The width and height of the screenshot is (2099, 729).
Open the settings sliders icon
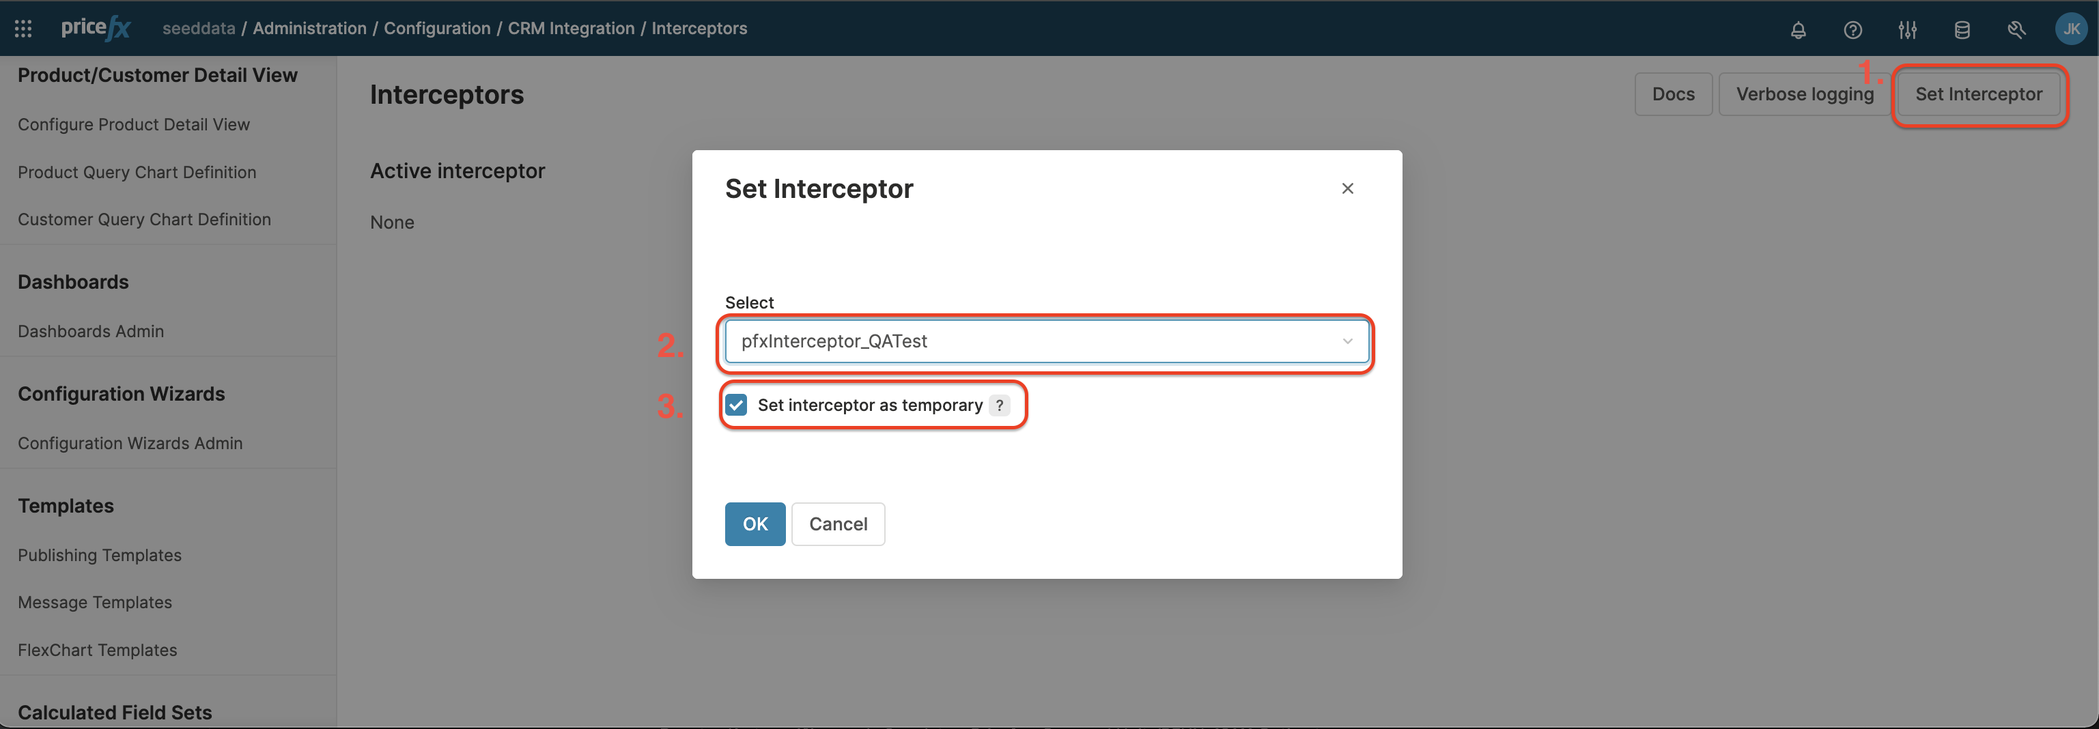click(x=1908, y=30)
